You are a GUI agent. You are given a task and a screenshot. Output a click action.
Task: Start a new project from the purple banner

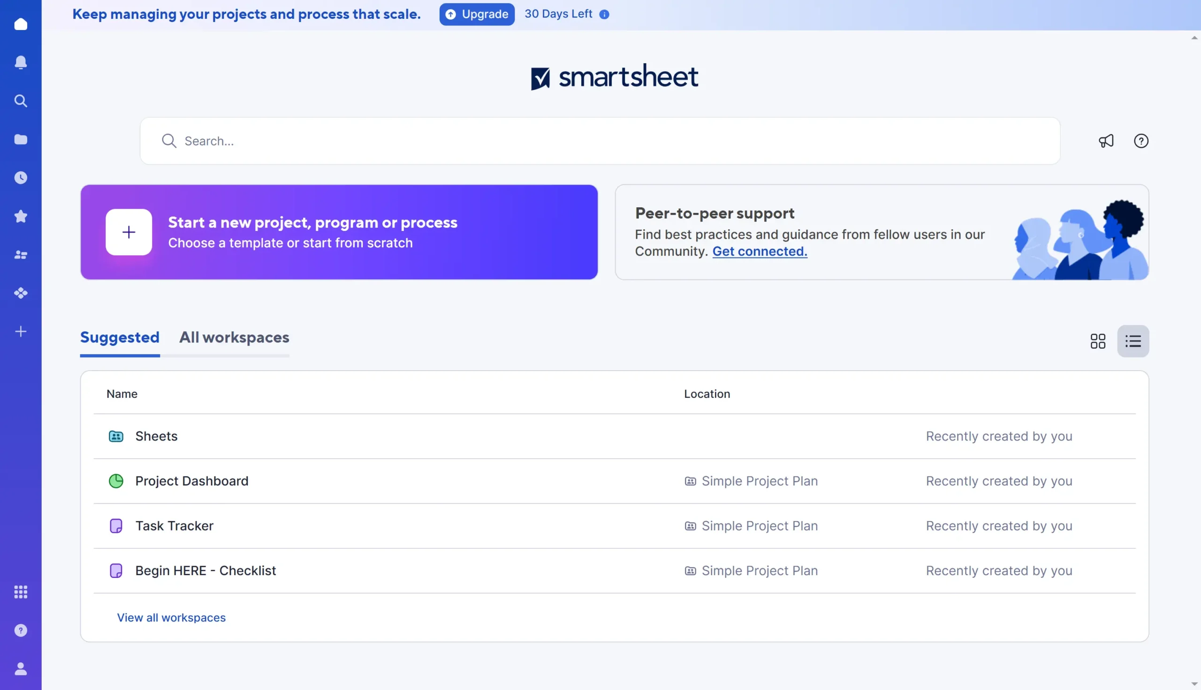339,232
